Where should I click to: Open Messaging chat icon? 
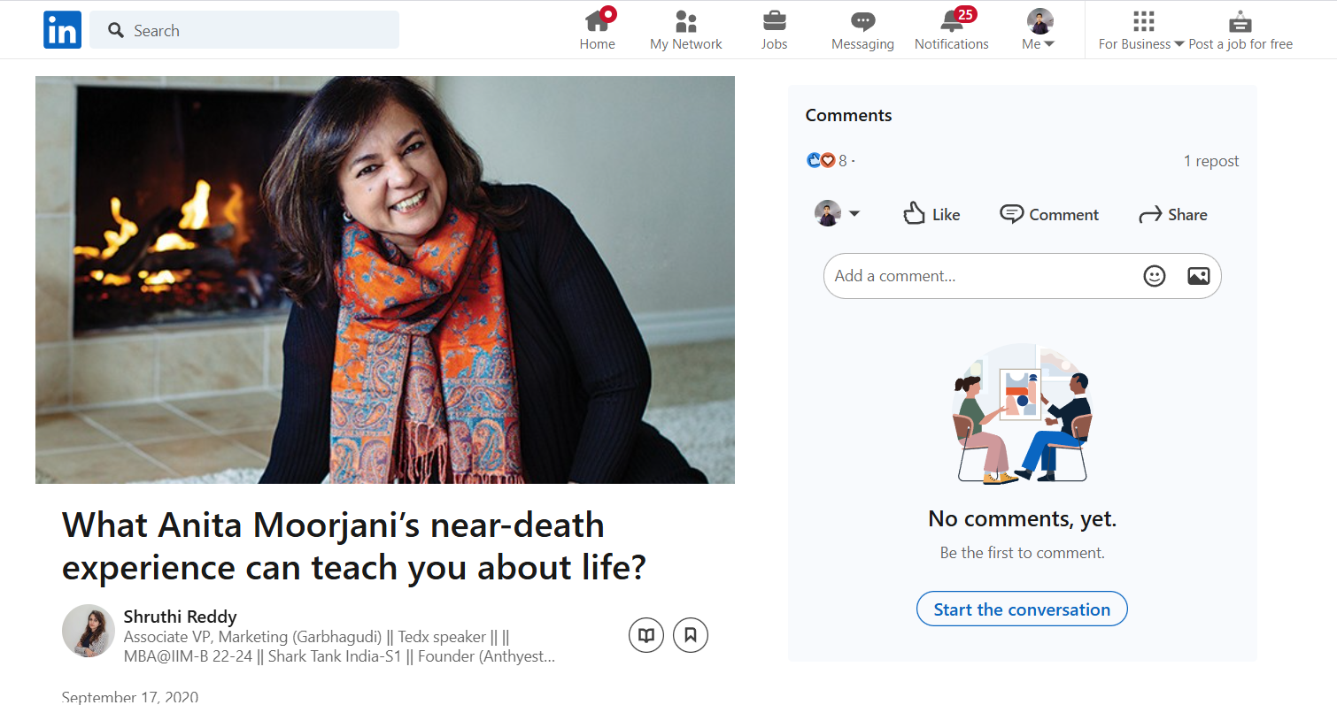tap(862, 21)
